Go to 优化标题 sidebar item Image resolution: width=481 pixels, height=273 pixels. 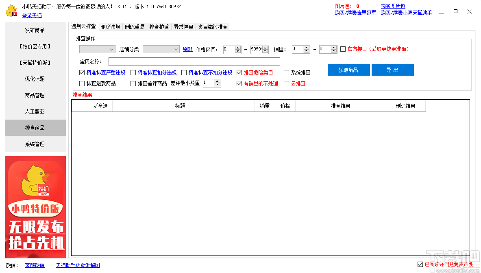35,79
